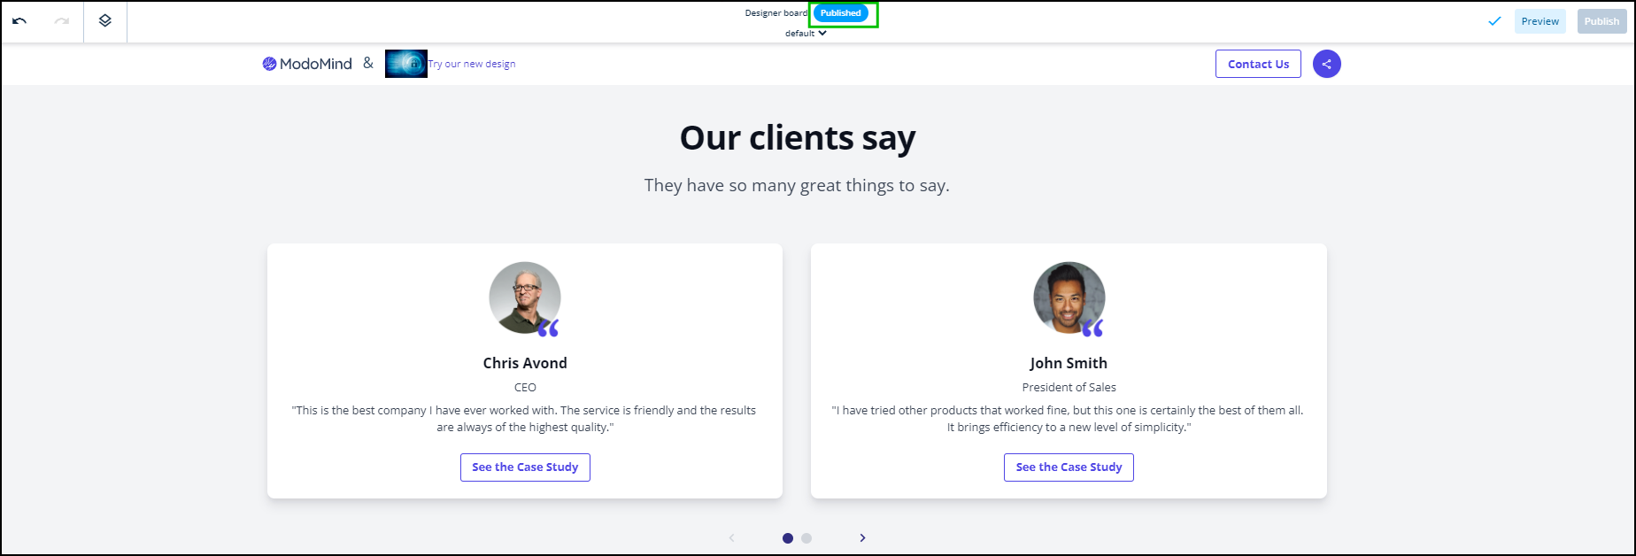This screenshot has height=556, width=1636.
Task: Click the Publish button
Action: 1601,21
